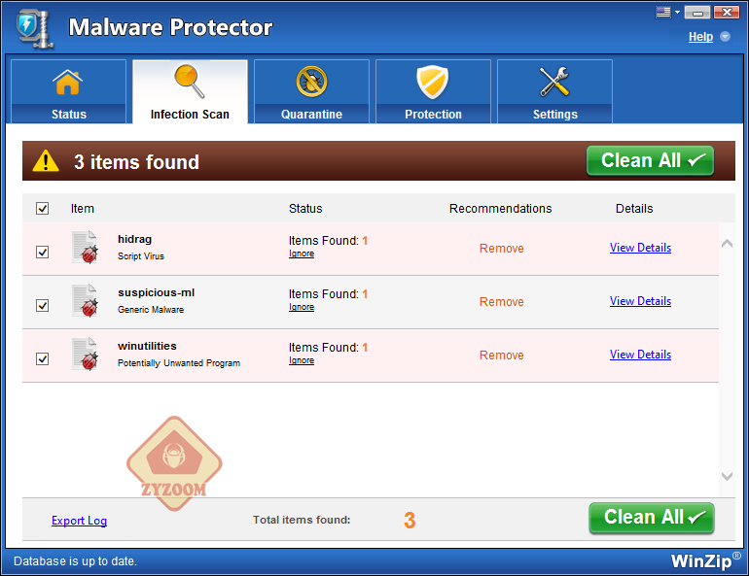Click the scroll up arrow of results list
The height and width of the screenshot is (576, 749).
(x=727, y=244)
